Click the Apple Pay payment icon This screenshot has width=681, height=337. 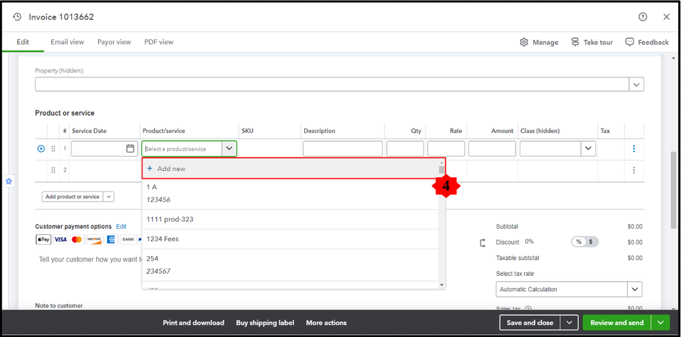(x=43, y=240)
